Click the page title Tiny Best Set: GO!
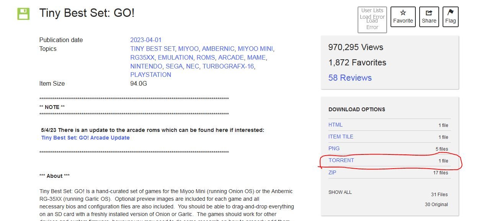Image resolution: width=500 pixels, height=221 pixels. tap(87, 13)
